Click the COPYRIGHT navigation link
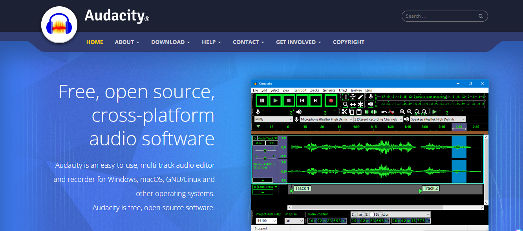The width and height of the screenshot is (523, 231). (x=348, y=42)
